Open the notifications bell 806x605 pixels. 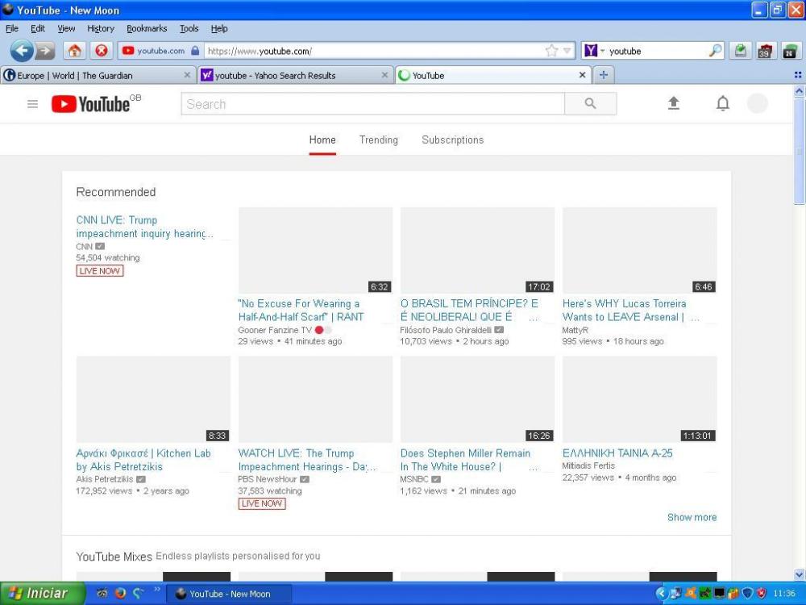coord(723,103)
